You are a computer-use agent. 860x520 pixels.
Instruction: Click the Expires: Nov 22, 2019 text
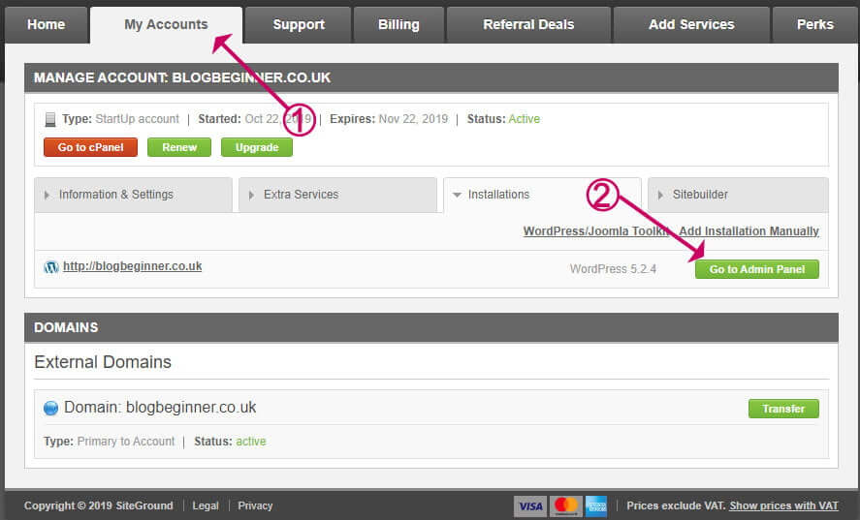[x=389, y=119]
